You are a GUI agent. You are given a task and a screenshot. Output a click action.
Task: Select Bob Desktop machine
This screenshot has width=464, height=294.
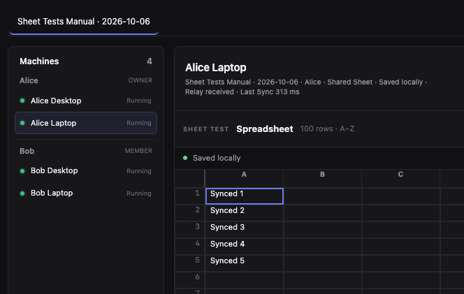click(x=86, y=170)
